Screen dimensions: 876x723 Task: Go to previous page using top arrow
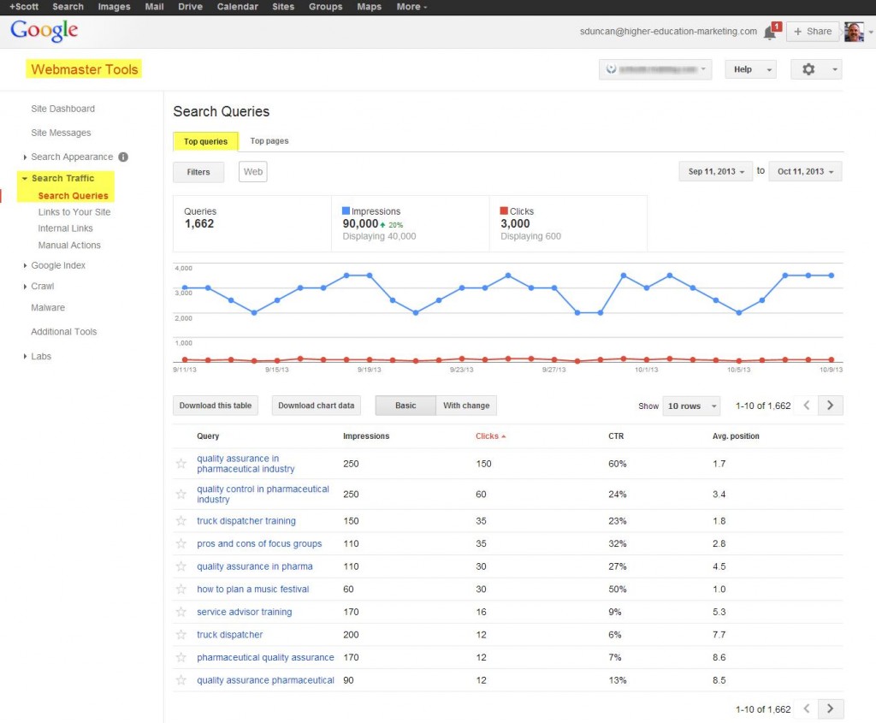tap(806, 406)
